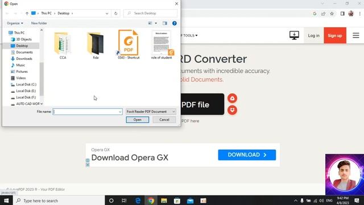Image resolution: width=364 pixels, height=205 pixels.
Task: Select 3D Objects in navigation tree
Action: pos(24,39)
